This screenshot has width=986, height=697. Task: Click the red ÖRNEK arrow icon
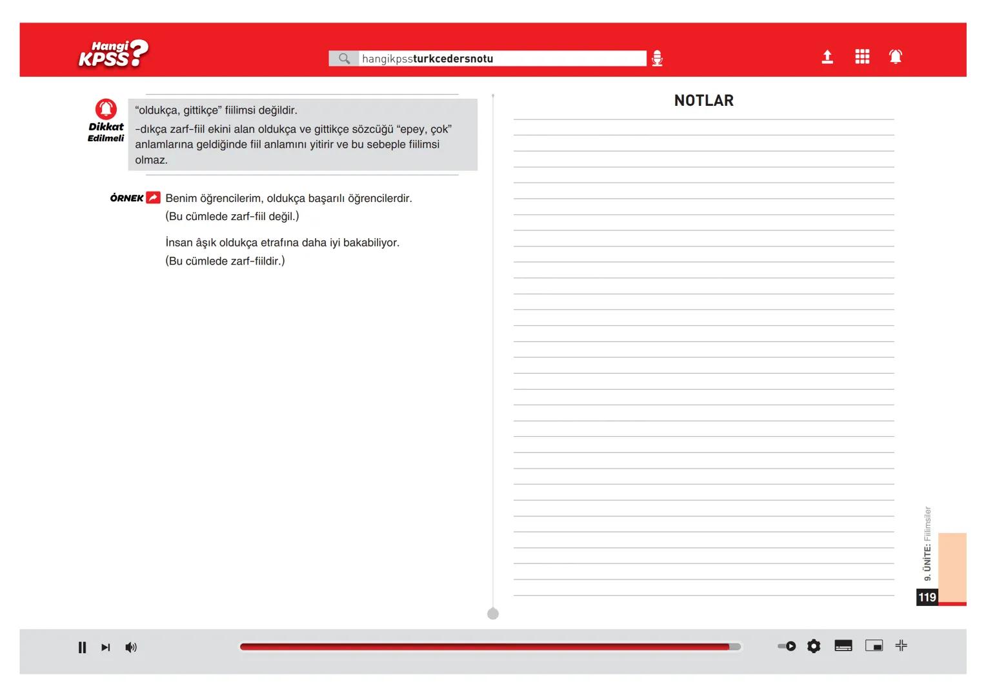(153, 197)
